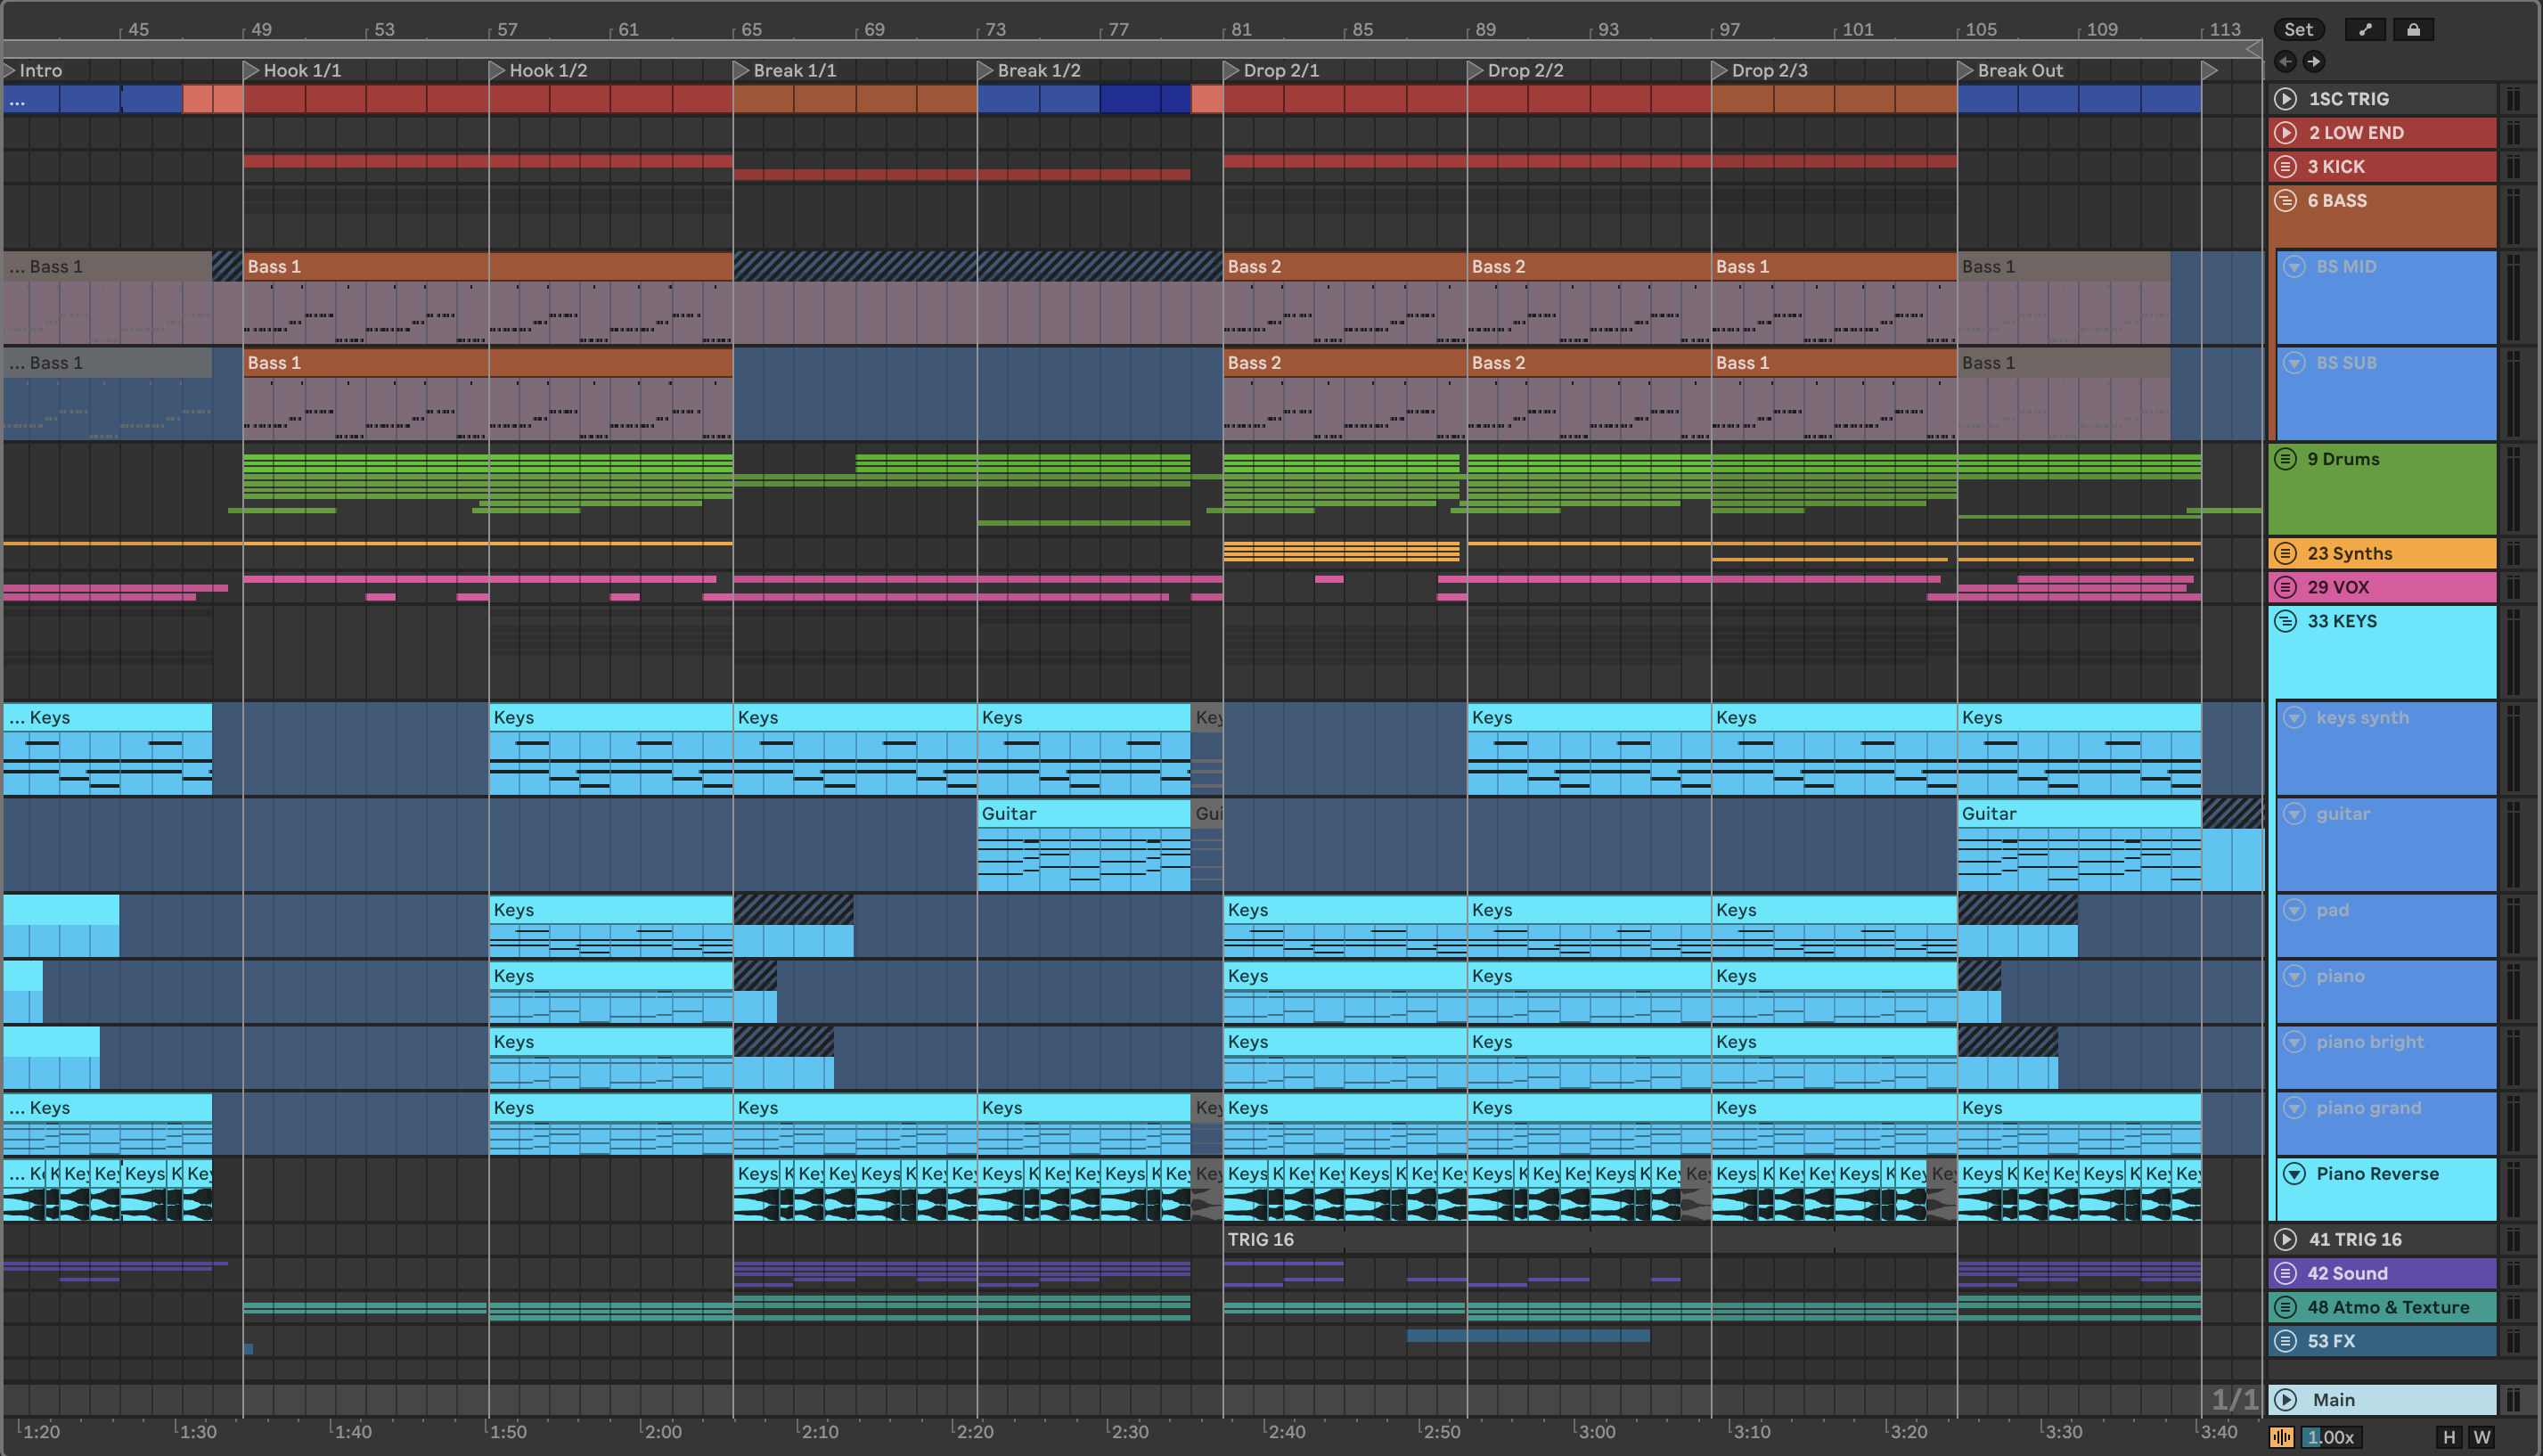Click the 29 VOX group fold icon
Image resolution: width=2543 pixels, height=1456 pixels.
click(x=2285, y=587)
